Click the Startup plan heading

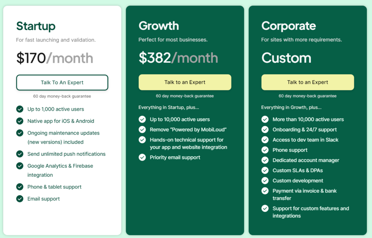tap(36, 26)
